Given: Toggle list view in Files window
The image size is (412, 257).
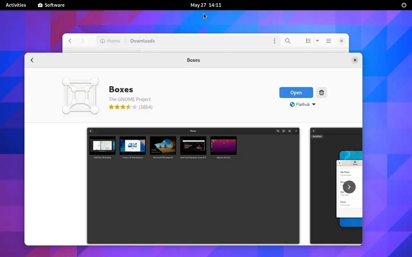Looking at the screenshot, I should click(x=308, y=41).
